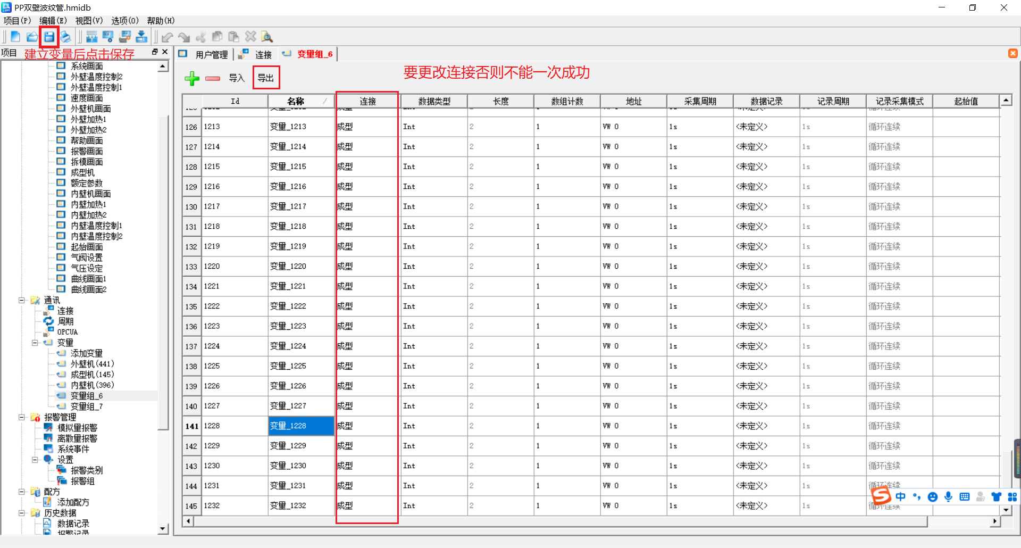The image size is (1021, 548).
Task: Click the Download to device icon
Action: coord(141,37)
